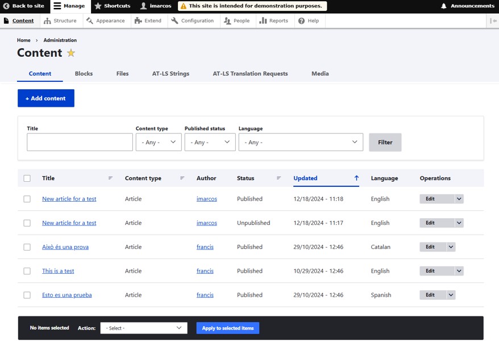Image resolution: width=499 pixels, height=346 pixels.
Task: Open the 'This is a test' article link
Action: point(58,271)
